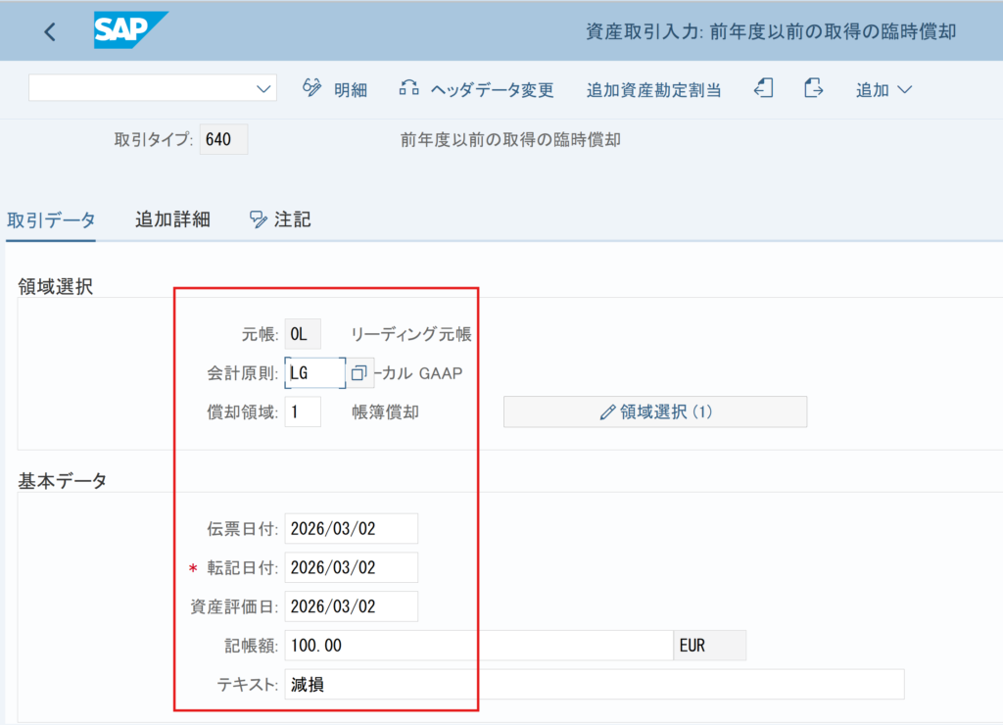Click the テキスト field containing 減損
1003x725 pixels.
click(594, 684)
